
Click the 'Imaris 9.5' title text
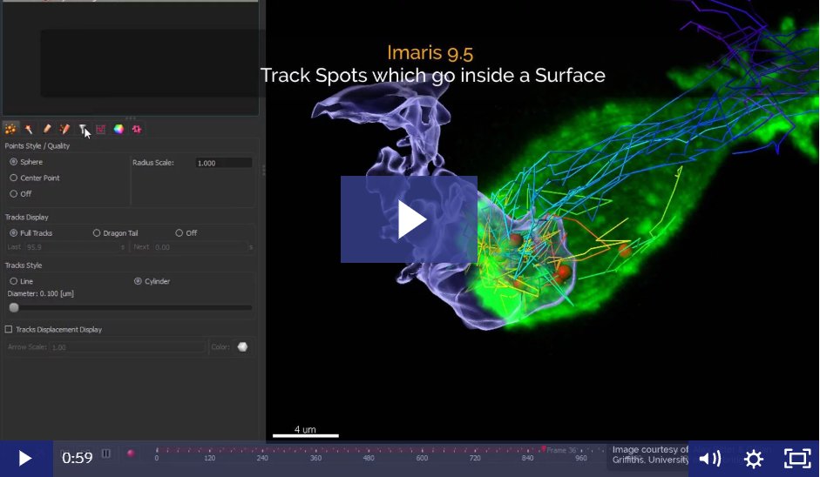430,53
